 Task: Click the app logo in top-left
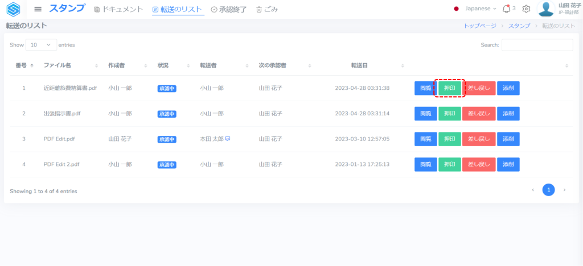(x=13, y=9)
